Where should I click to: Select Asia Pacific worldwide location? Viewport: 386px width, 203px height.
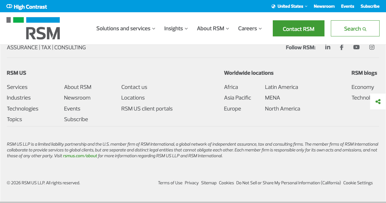tap(237, 98)
